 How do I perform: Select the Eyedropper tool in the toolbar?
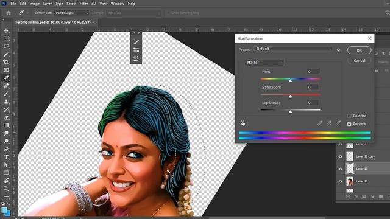click(x=6, y=78)
